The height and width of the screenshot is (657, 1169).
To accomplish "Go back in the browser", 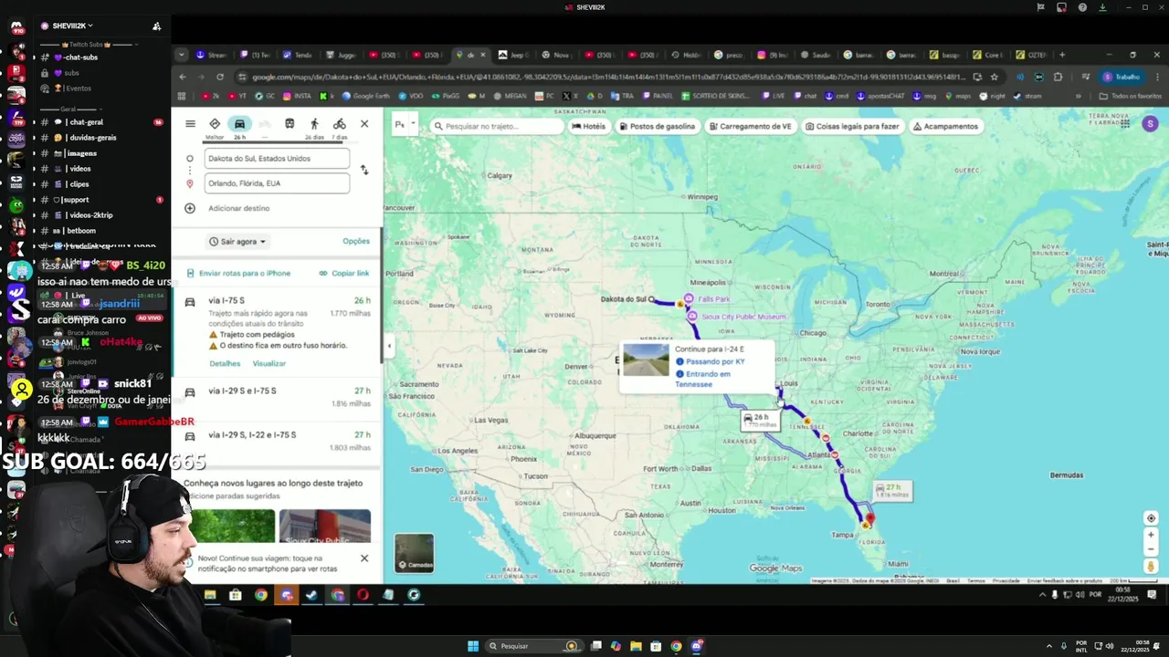I will click(183, 77).
